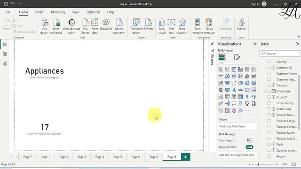301x169 pixels.
Task: Click the zoom slider handle
Action: [x=258, y=164]
